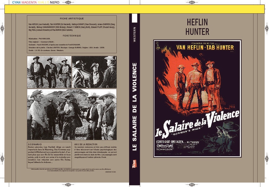Click the 'Directeur de la photo' line
This screenshot has height=187, width=269.
click(66, 48)
